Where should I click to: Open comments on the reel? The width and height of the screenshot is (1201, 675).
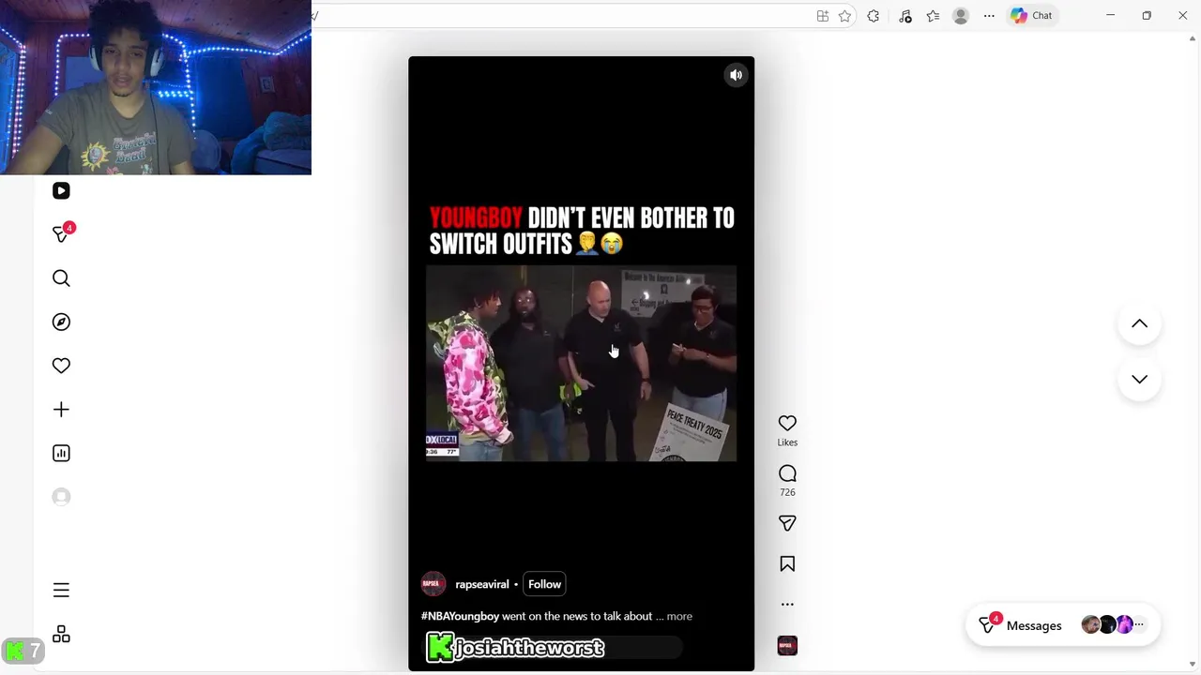click(x=787, y=473)
